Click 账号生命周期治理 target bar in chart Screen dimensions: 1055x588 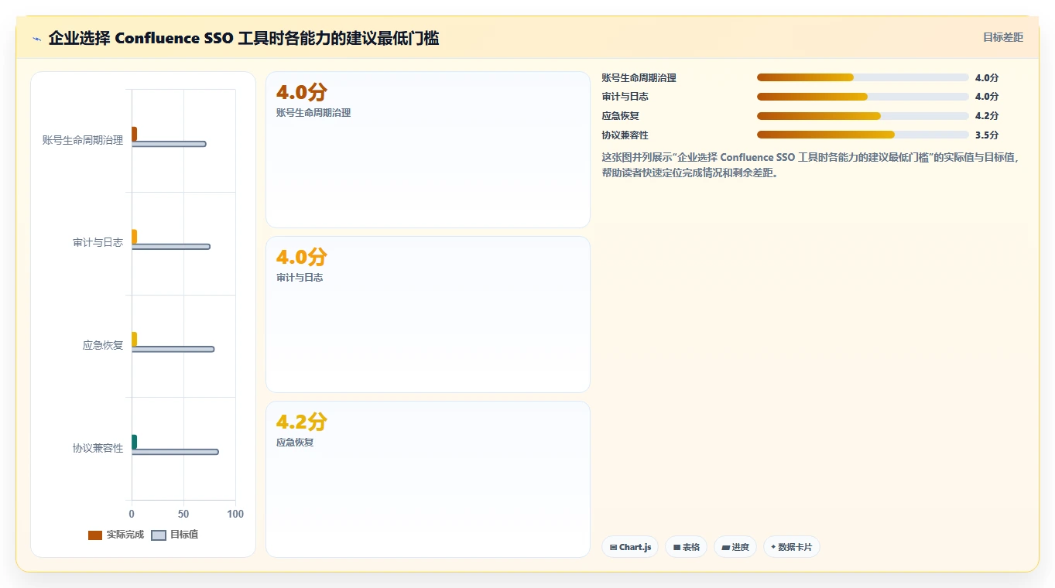[169, 144]
